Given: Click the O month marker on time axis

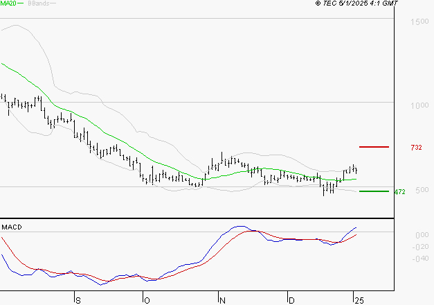Looking at the screenshot, I should (147, 301).
